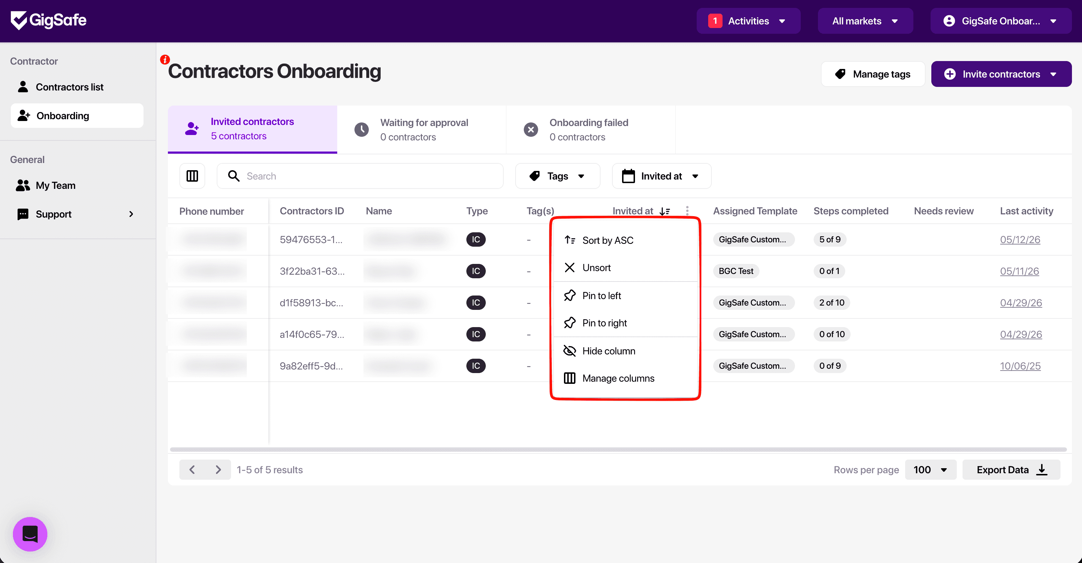Select Onboarding in sidebar
Viewport: 1082px width, 563px height.
click(x=77, y=116)
